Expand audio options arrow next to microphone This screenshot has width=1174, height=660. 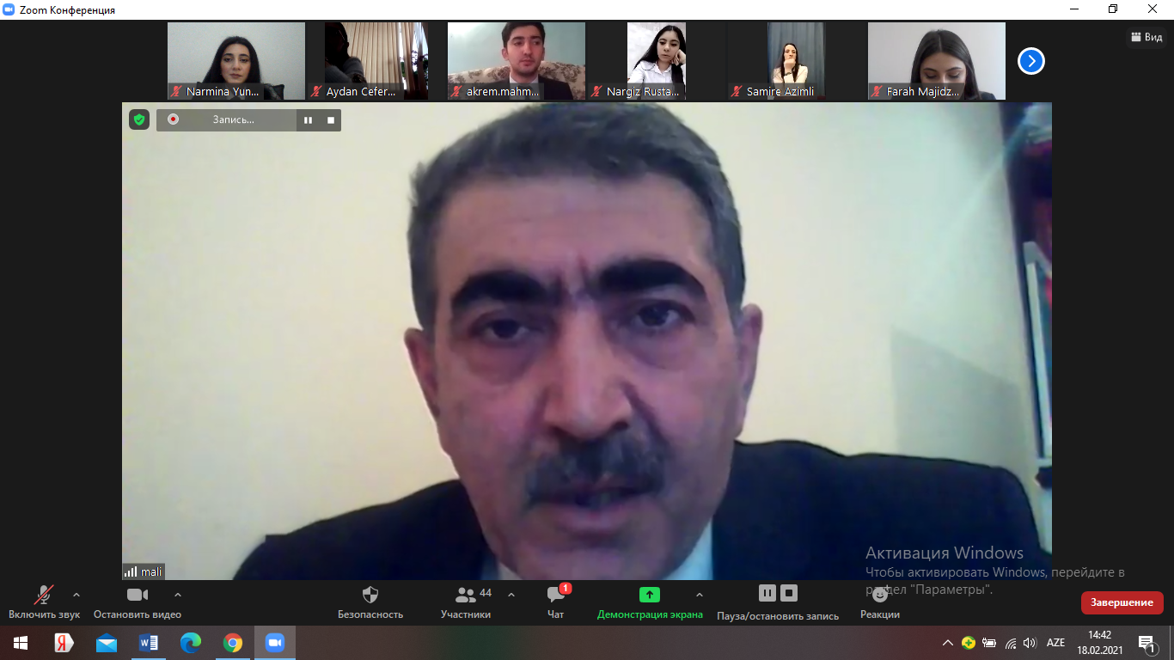tap(76, 595)
